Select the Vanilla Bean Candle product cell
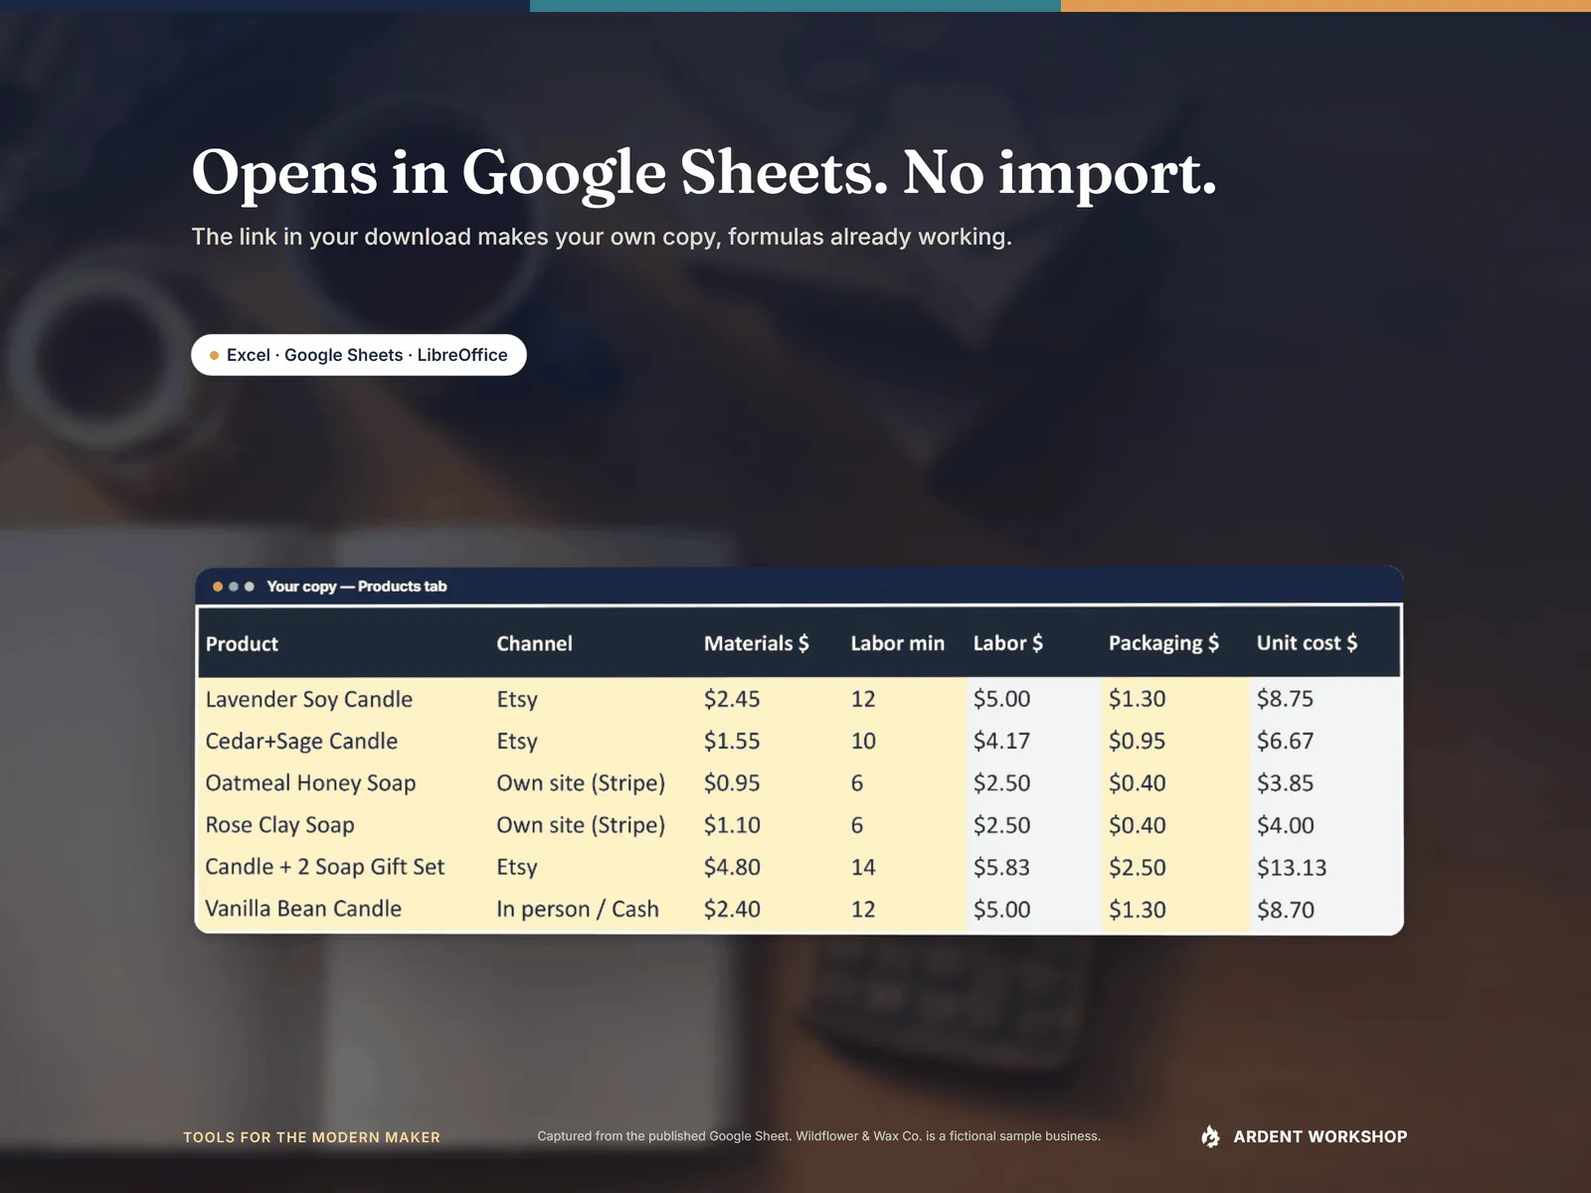Viewport: 1591px width, 1193px height. click(303, 909)
